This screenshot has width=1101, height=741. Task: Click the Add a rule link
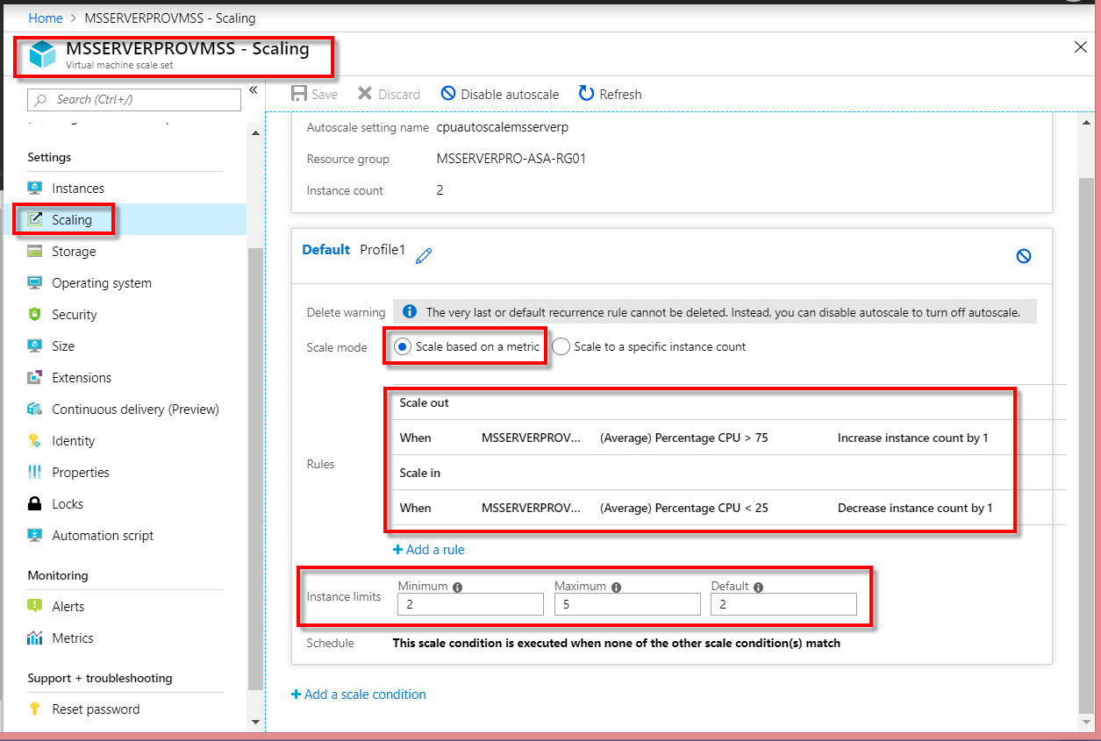click(429, 550)
